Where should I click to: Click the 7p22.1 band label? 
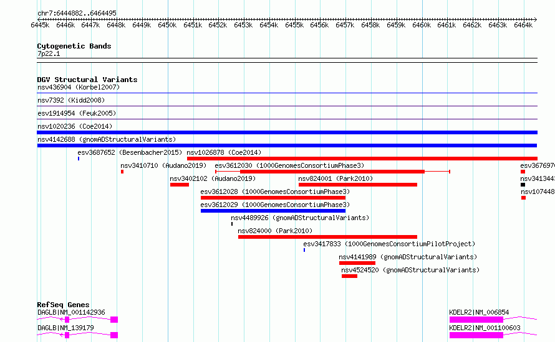49,53
